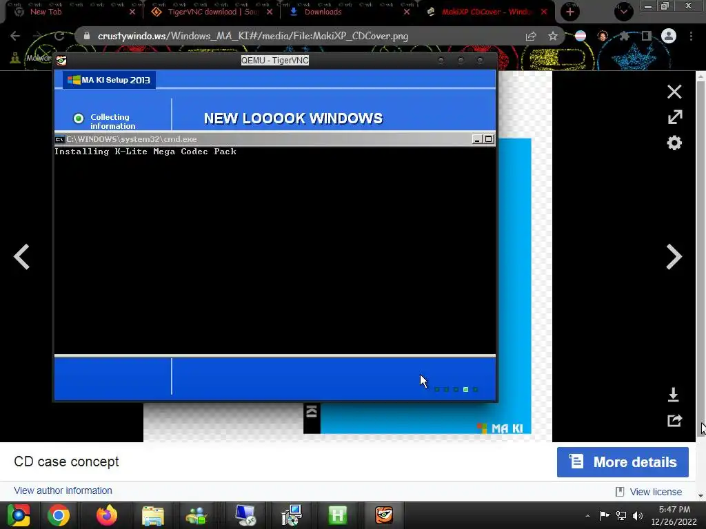Launch Firefox from the taskbar
Viewport: 706px width, 529px height.
click(x=107, y=515)
